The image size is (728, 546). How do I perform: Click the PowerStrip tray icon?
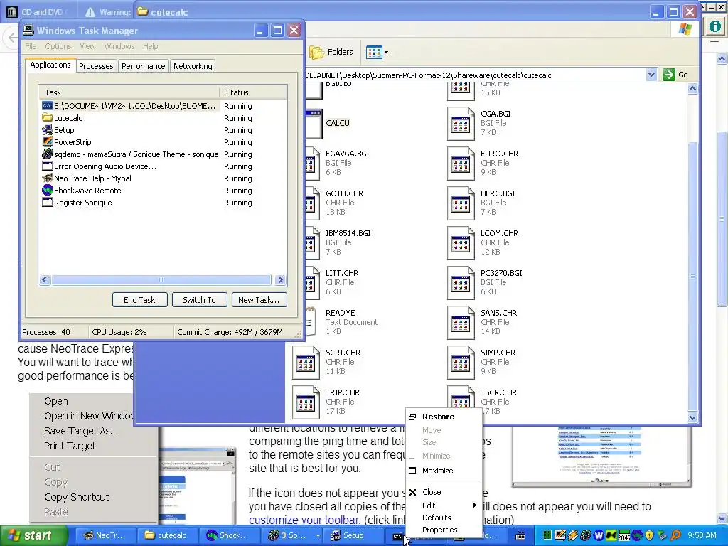coord(560,535)
